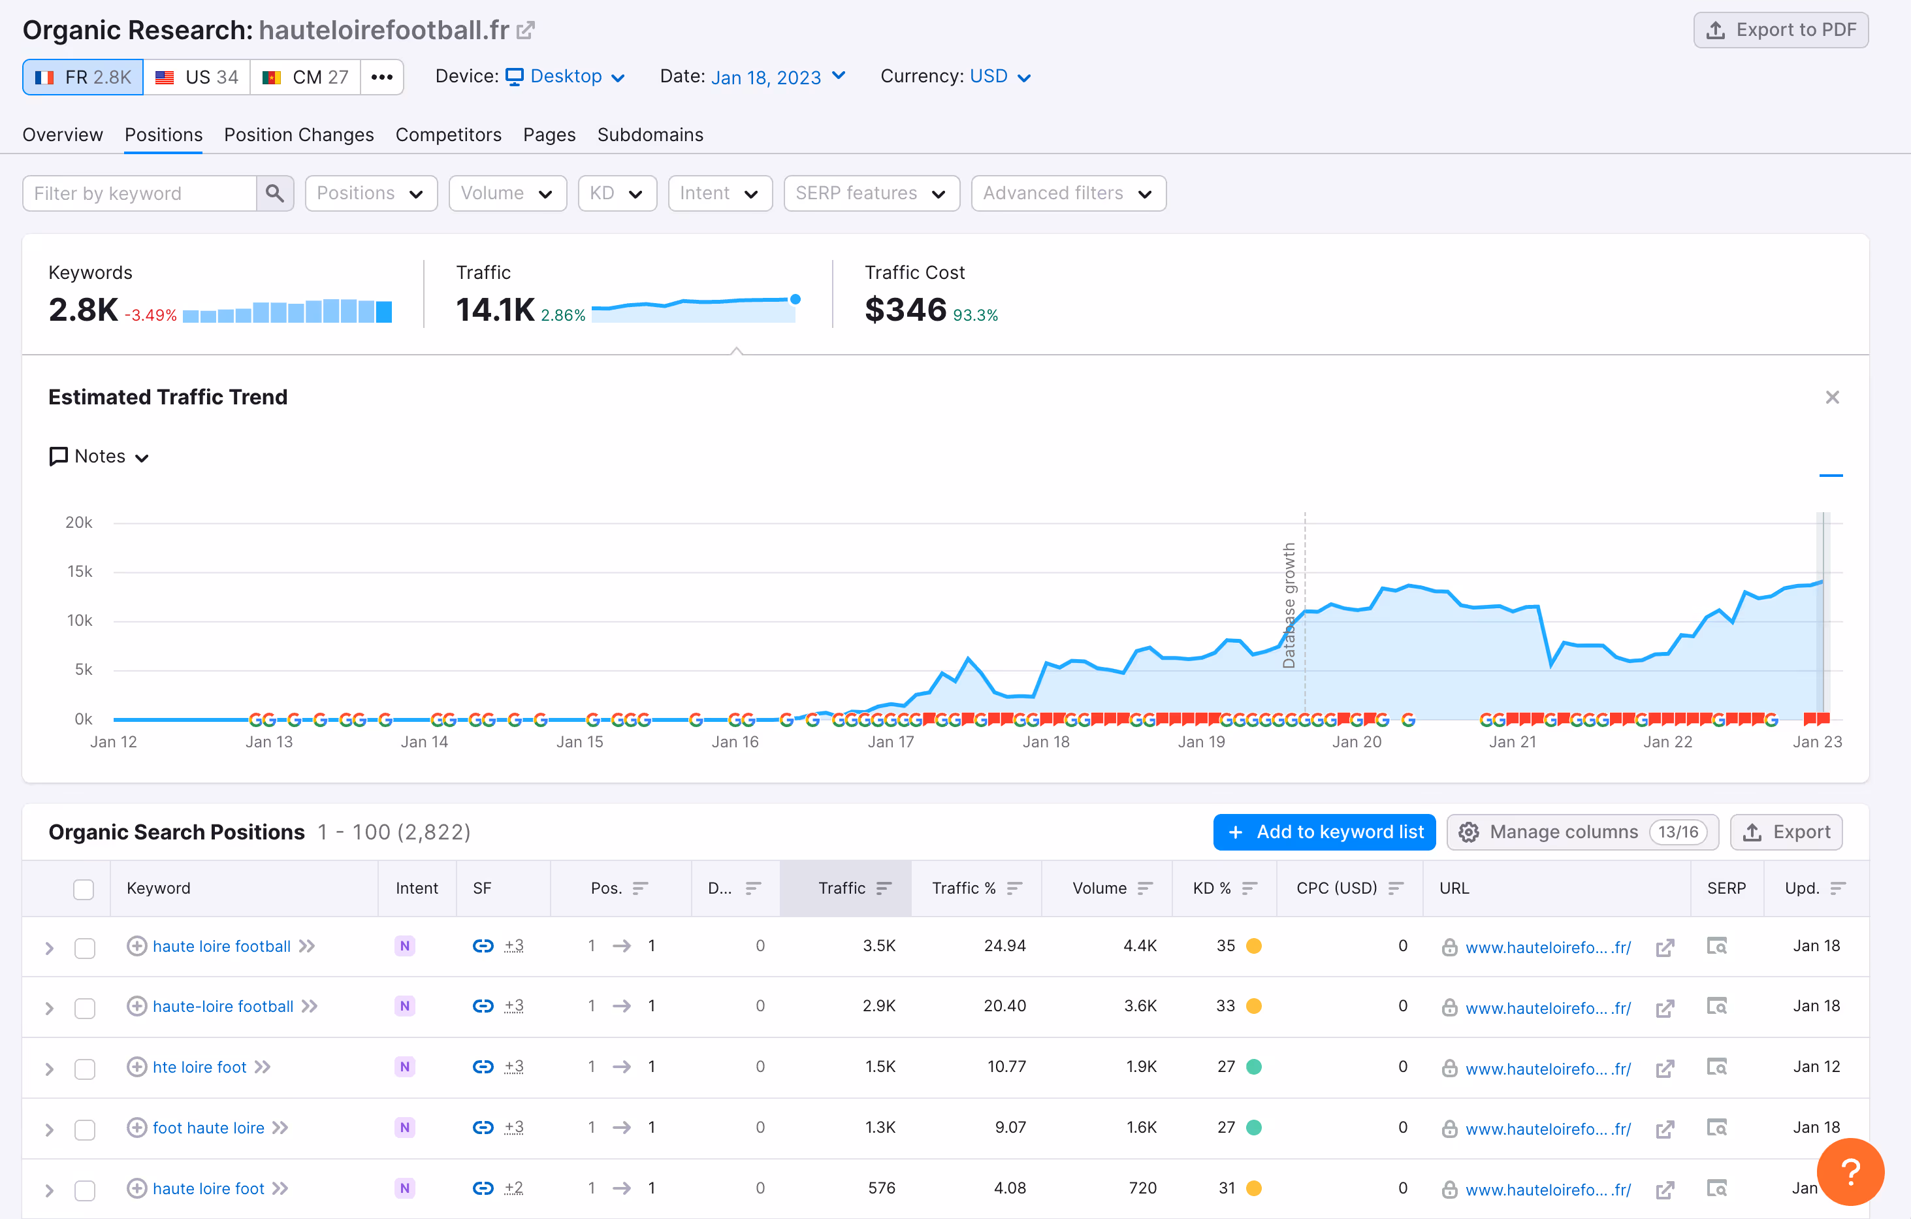Check the haute loire football row checkbox

coord(85,948)
